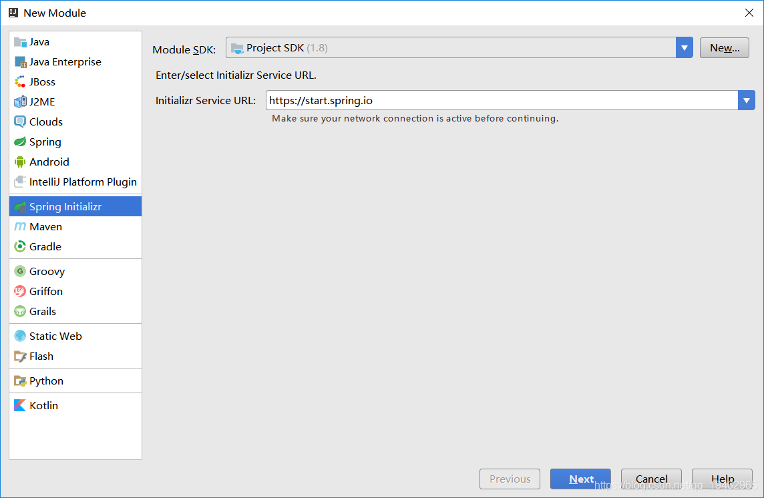
Task: Choose the Flash module type
Action: click(x=75, y=356)
